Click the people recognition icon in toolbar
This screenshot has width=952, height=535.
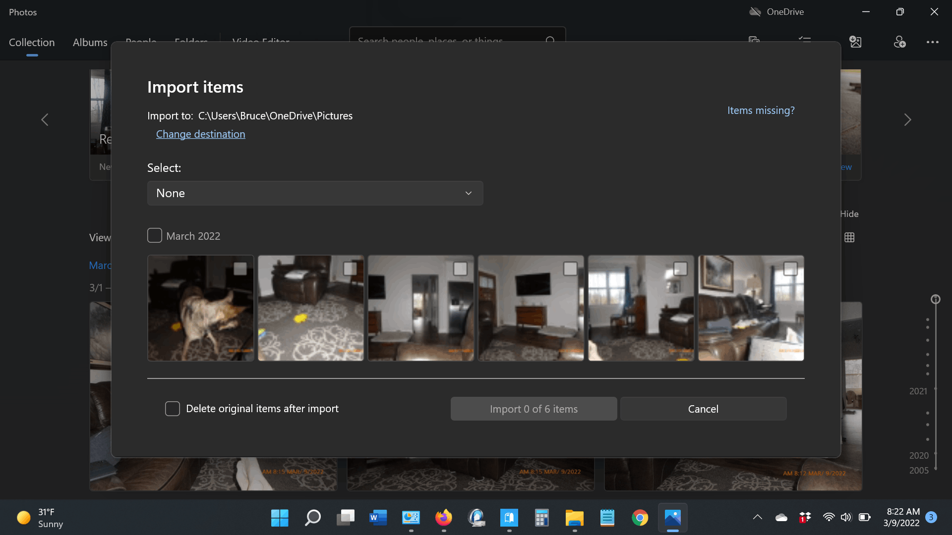pos(898,42)
